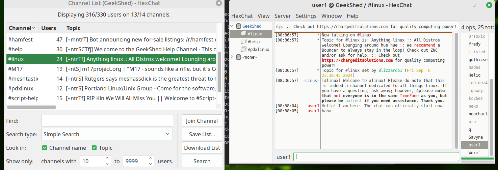The image size is (498, 170).
Task: Click the Users column header
Action: [51, 28]
